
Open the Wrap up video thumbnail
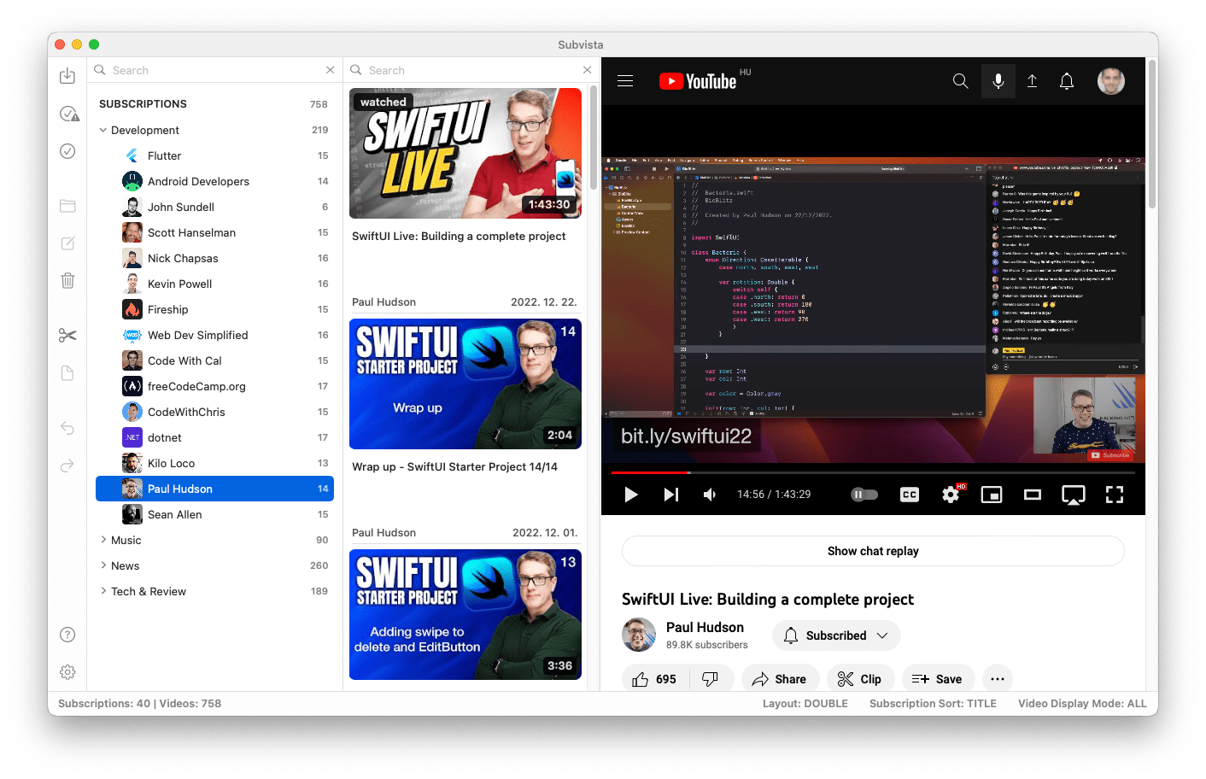click(x=465, y=384)
